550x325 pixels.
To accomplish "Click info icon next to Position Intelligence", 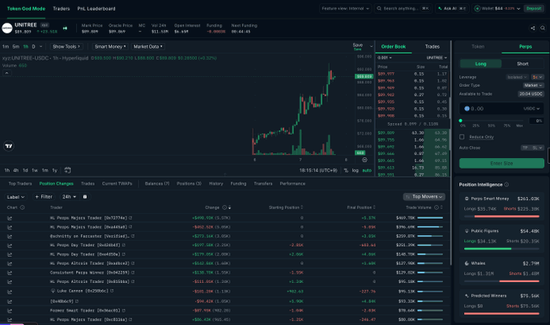I will pyautogui.click(x=506, y=185).
